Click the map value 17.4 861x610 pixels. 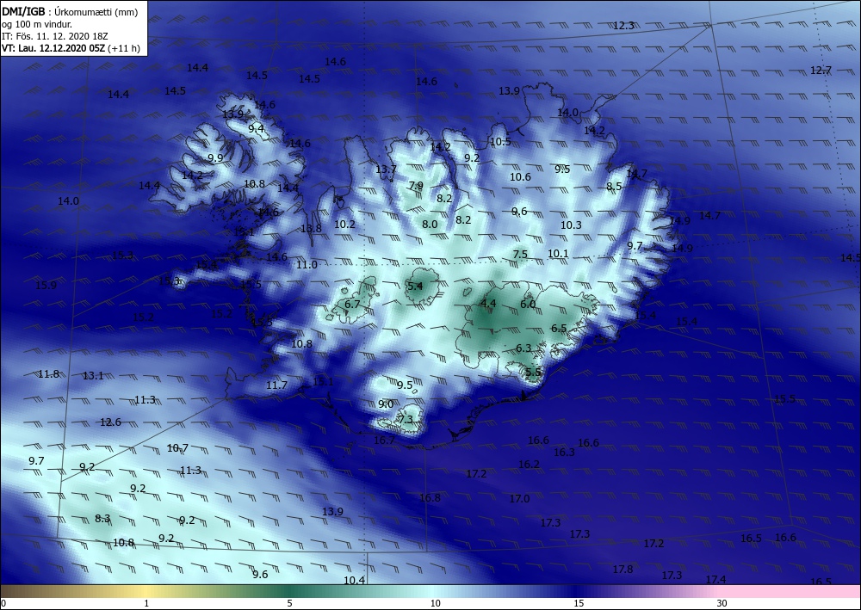[x=715, y=579]
